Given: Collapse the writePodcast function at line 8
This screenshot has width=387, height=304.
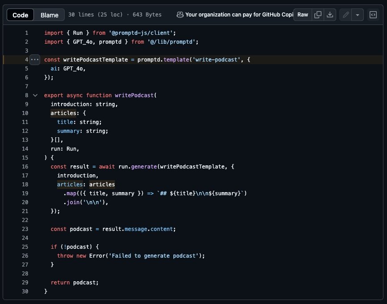Looking at the screenshot, I should [x=35, y=95].
